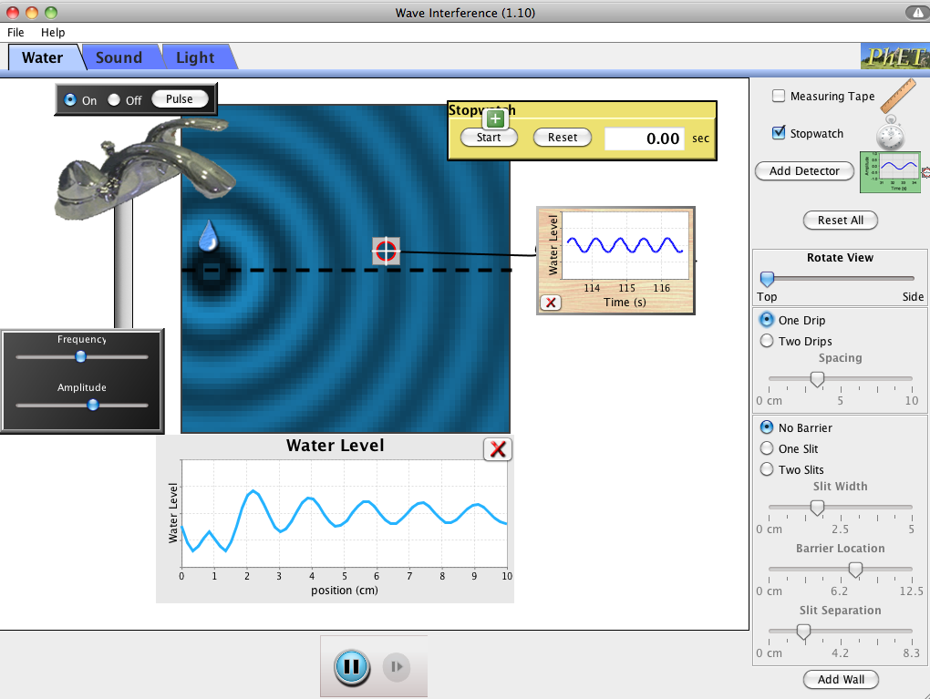This screenshot has width=930, height=699.
Task: Click the step-forward playback icon
Action: pos(396,666)
